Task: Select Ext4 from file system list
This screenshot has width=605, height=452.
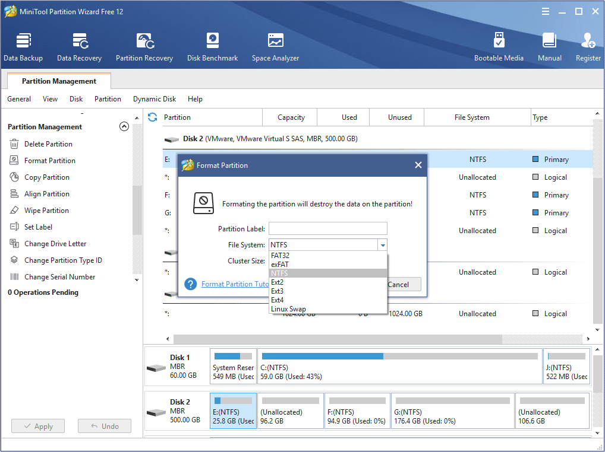Action: tap(328, 300)
